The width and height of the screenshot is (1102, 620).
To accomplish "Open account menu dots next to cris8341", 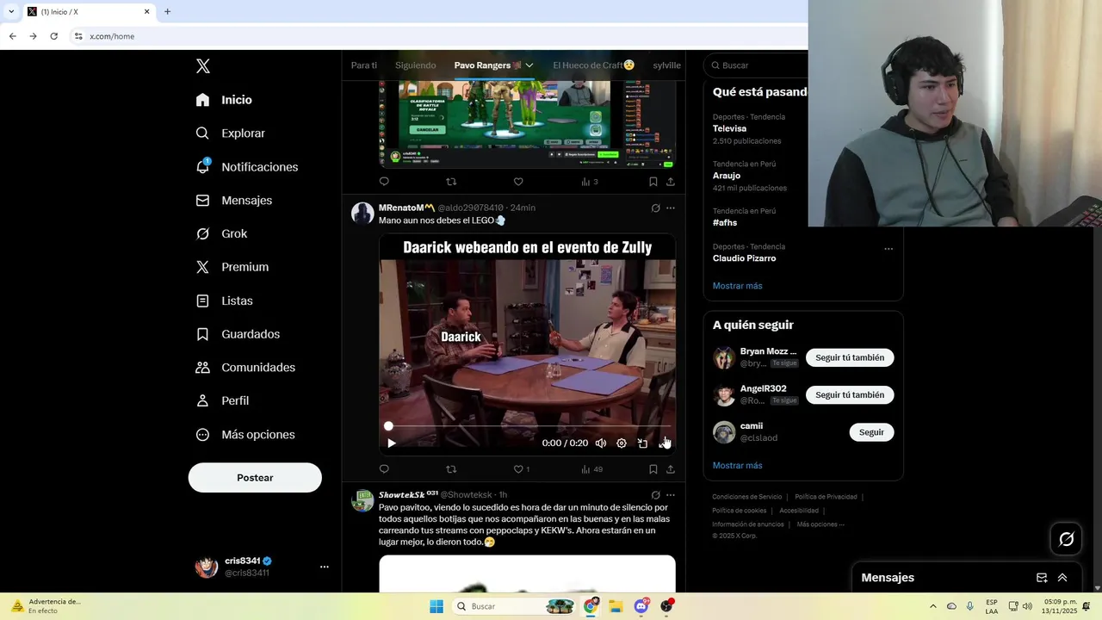I will coord(325,567).
